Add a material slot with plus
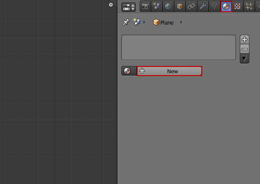Screen dimensions: 260x184 click(245, 39)
